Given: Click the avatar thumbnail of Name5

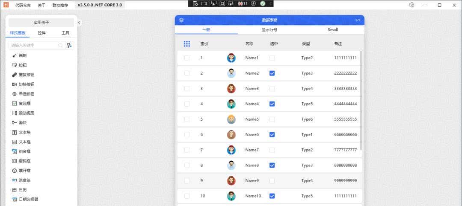Looking at the screenshot, I should coord(231,119).
